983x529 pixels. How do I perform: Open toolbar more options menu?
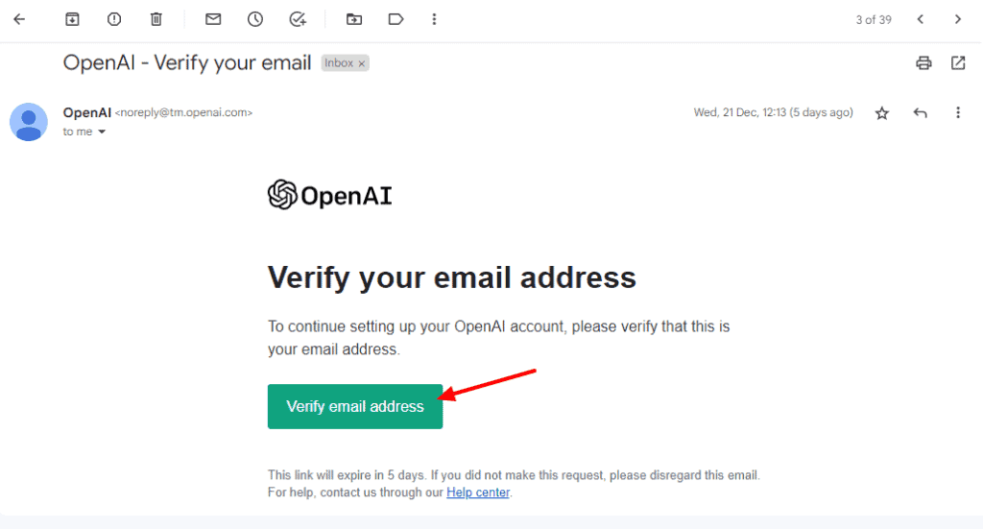point(435,19)
